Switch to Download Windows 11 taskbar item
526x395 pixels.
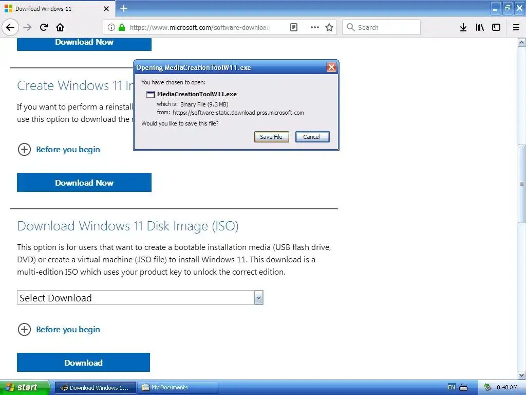[95, 388]
